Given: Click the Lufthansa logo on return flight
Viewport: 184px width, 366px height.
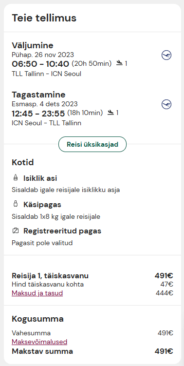Looking at the screenshot, I should coord(166,104).
